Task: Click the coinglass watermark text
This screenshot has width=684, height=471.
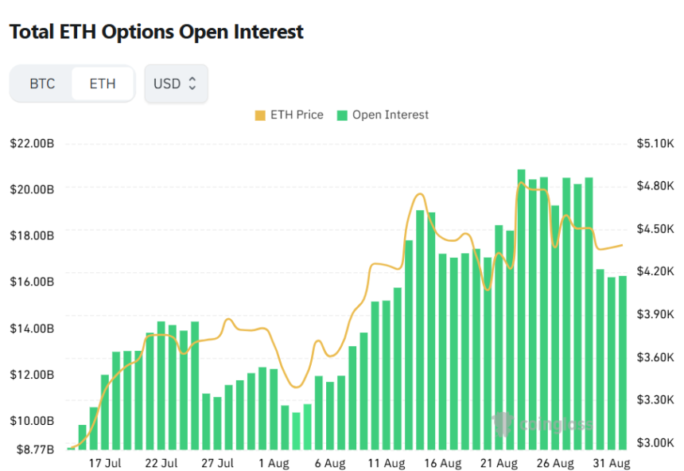Action: [557, 424]
